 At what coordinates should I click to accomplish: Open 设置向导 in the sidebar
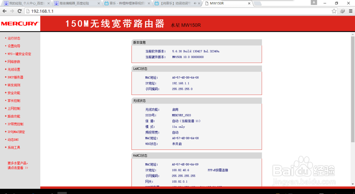[14, 46]
